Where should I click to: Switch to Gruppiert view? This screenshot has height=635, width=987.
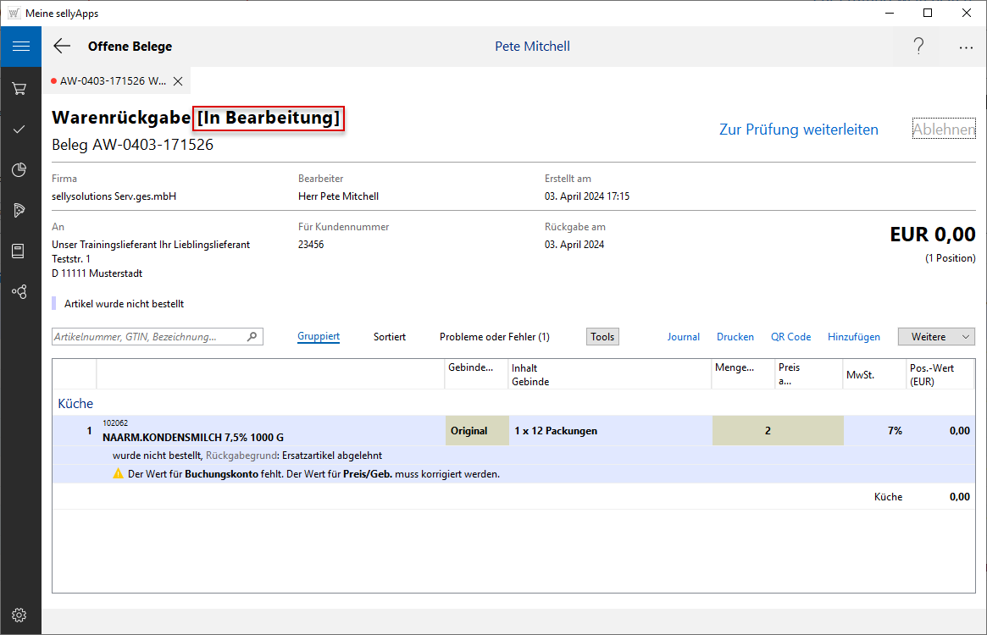(319, 337)
